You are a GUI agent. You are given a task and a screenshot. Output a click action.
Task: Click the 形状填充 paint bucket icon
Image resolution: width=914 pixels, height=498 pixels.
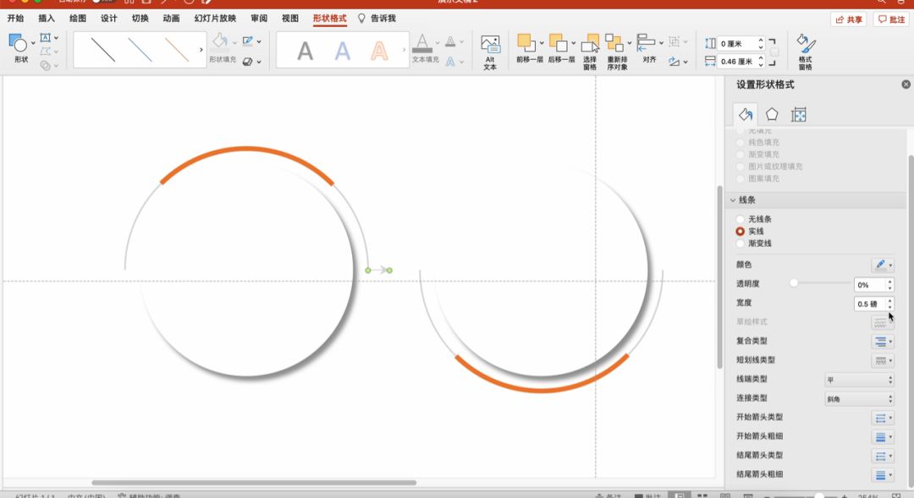[220, 41]
